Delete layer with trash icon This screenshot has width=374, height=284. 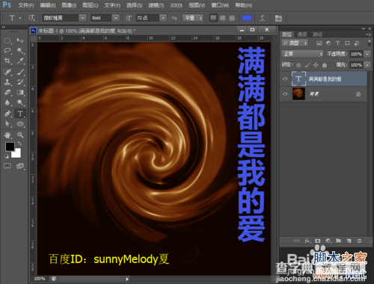click(359, 241)
